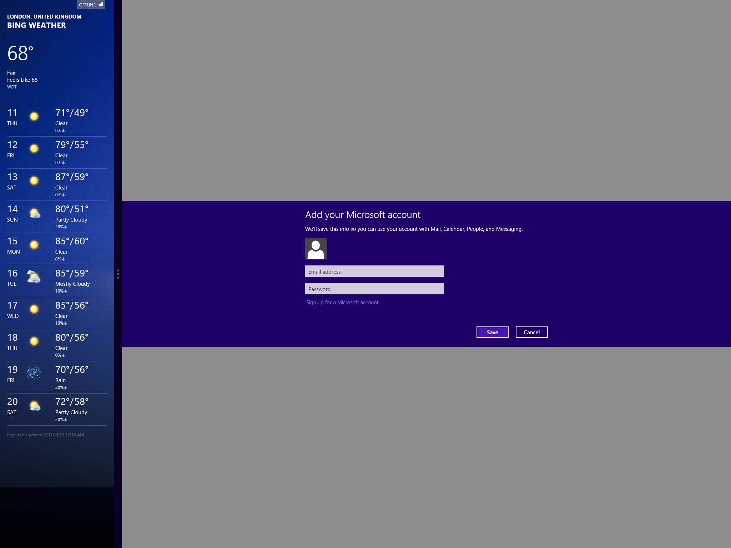
Task: Click the Mostly Cloudy condition label
Action: click(x=72, y=284)
